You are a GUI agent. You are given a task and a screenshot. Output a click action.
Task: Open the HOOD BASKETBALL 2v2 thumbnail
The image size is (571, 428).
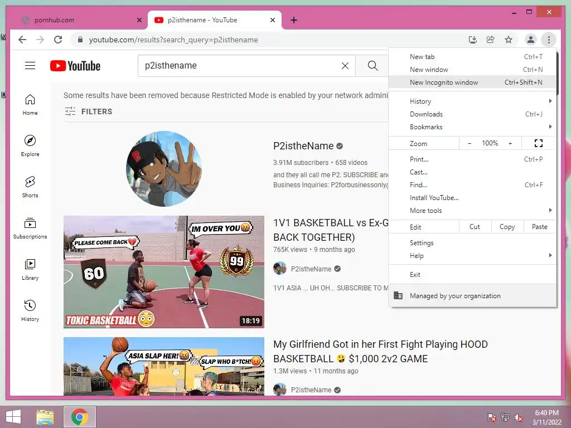(x=164, y=366)
